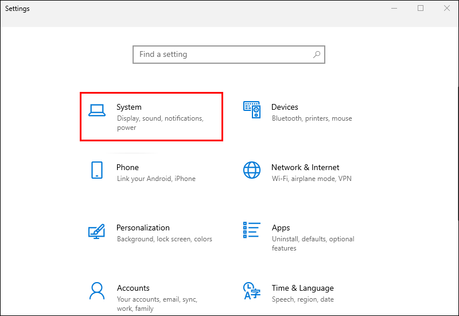The image size is (459, 316).
Task: Click the Phone icon
Action: click(96, 170)
